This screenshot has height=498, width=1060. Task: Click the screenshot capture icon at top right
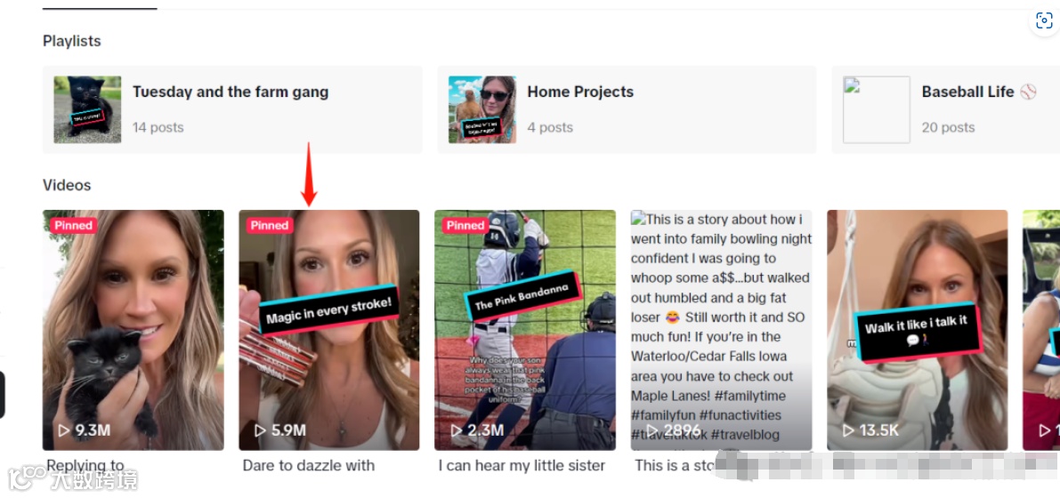coord(1044,21)
